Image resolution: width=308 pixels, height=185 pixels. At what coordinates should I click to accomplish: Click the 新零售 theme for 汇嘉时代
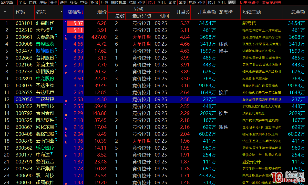pyautogui.click(x=249, y=23)
